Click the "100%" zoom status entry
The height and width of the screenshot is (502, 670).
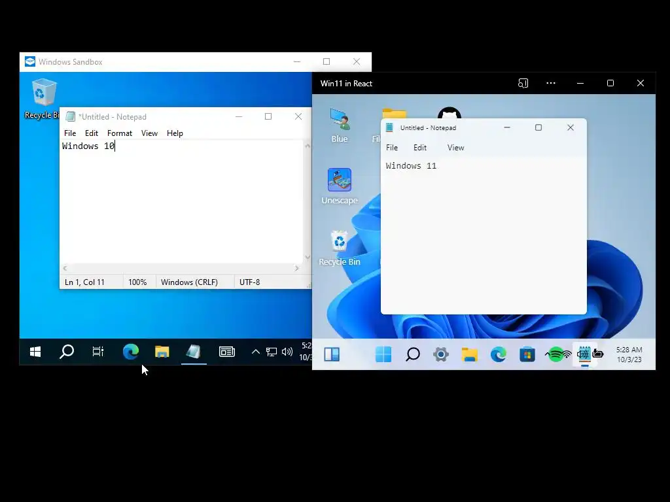(x=137, y=282)
